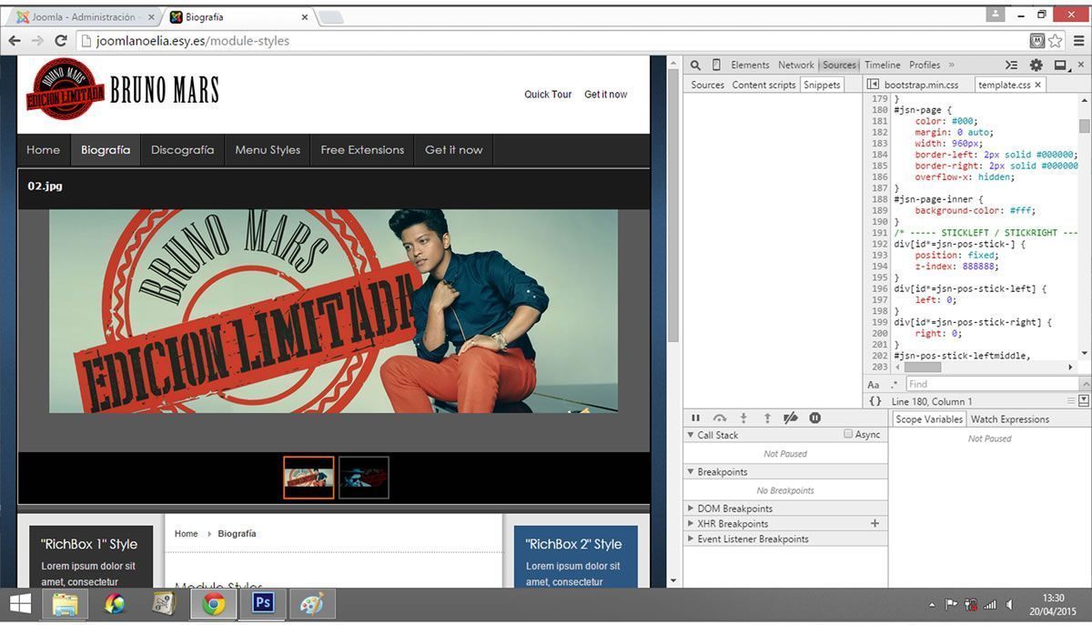Go back in Chrome
The height and width of the screenshot is (625, 1092).
coord(15,41)
